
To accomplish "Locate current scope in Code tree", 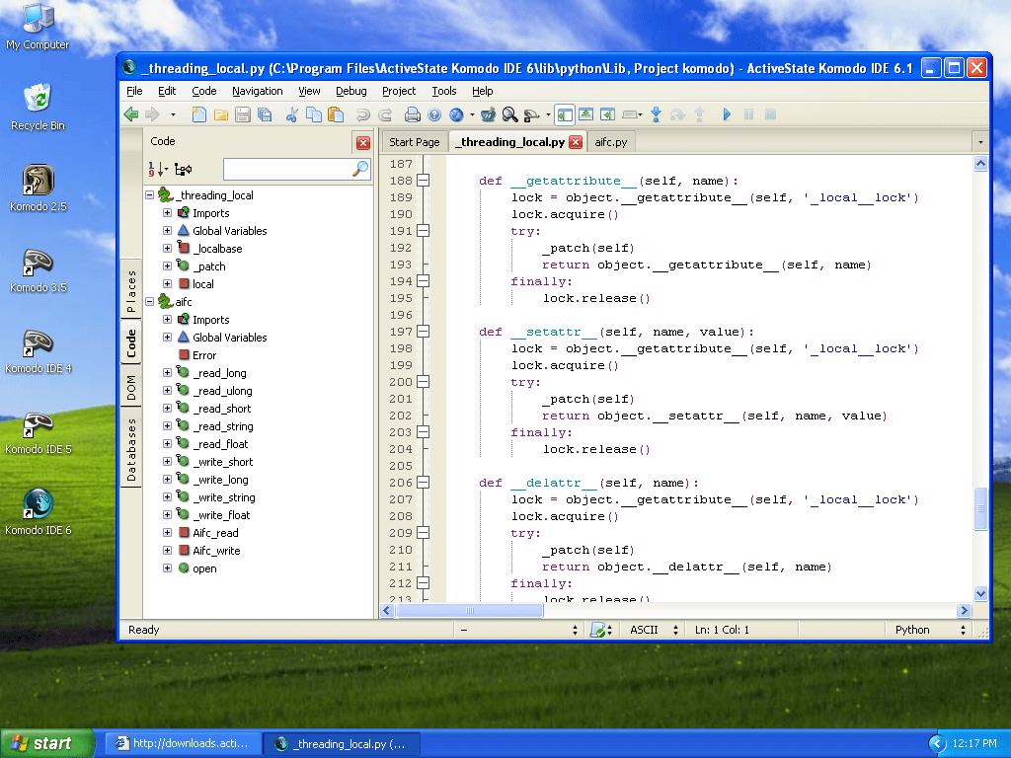I will coord(183,169).
